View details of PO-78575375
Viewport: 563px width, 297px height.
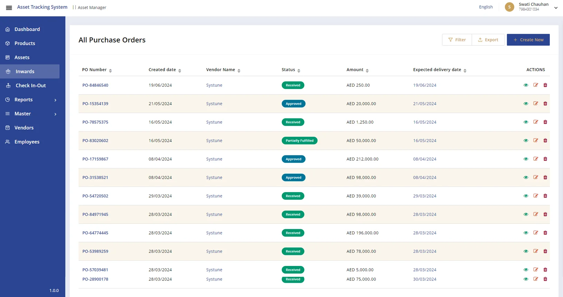[x=526, y=122]
